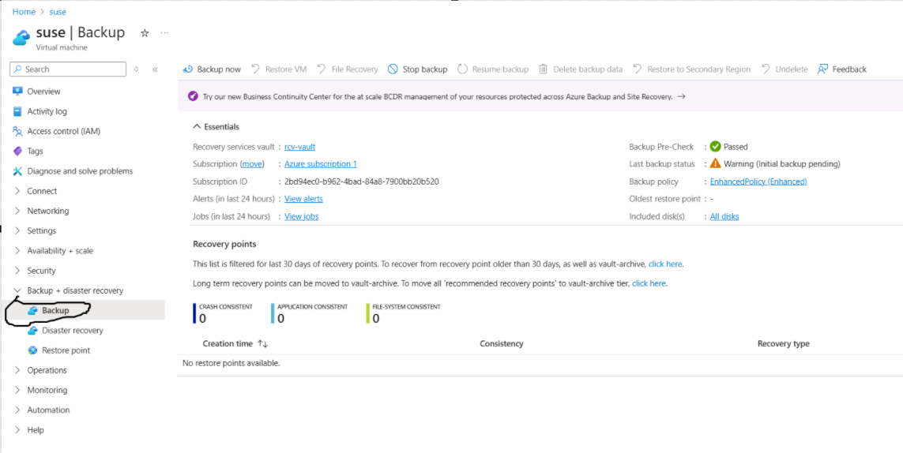Screen dimensions: 903x453
Task: Click in the sidebar Search field
Action: (68, 69)
